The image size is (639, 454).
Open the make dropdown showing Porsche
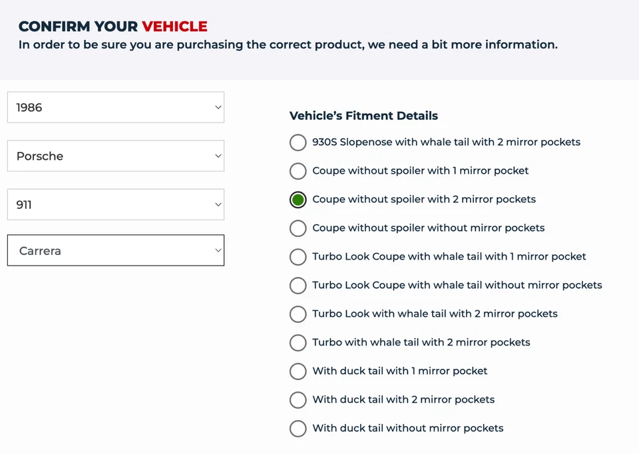click(x=115, y=156)
